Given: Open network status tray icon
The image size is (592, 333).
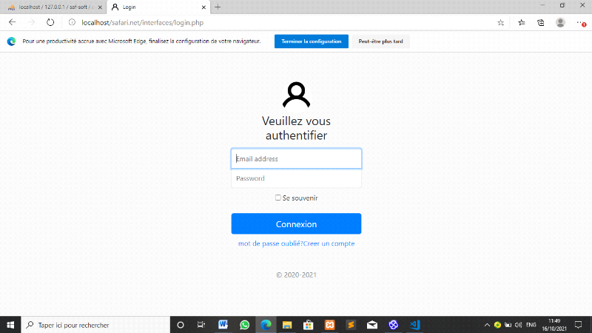Looking at the screenshot, I should pyautogui.click(x=508, y=325).
